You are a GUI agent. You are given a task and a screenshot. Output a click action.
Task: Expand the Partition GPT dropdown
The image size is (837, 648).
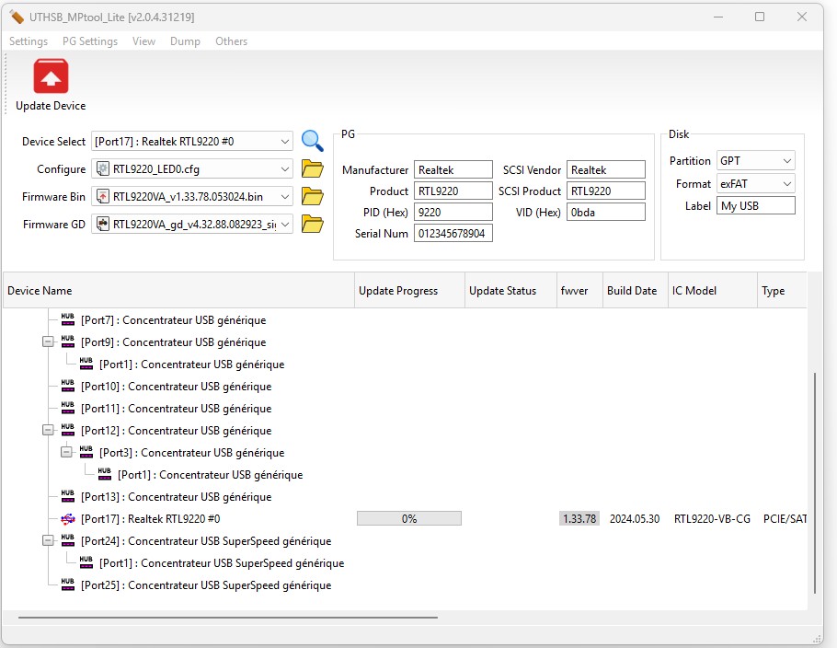(786, 161)
